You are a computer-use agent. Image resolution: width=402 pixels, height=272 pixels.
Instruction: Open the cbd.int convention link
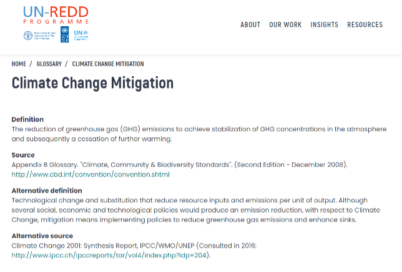point(91,175)
